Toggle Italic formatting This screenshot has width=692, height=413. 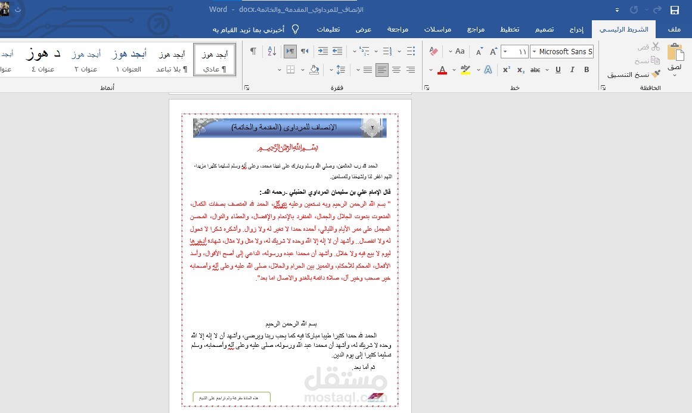tap(572, 70)
